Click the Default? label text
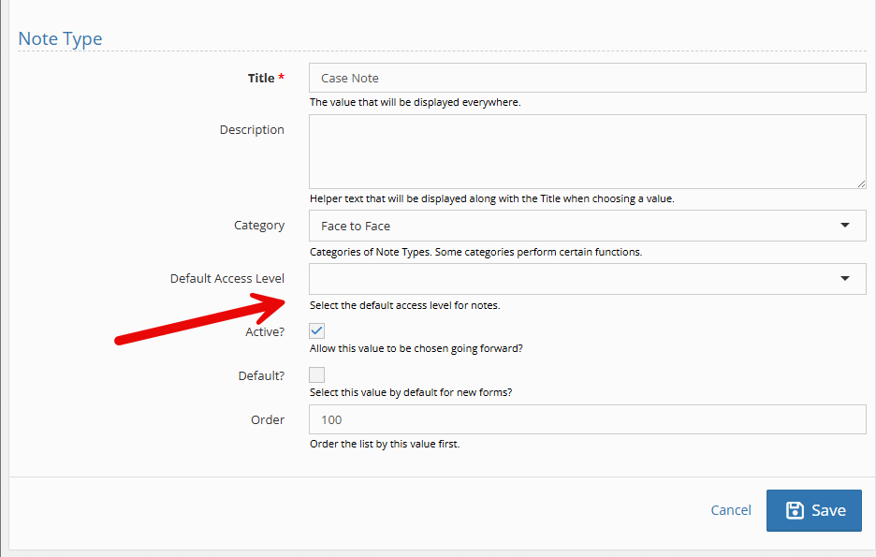This screenshot has width=876, height=557. (x=261, y=375)
